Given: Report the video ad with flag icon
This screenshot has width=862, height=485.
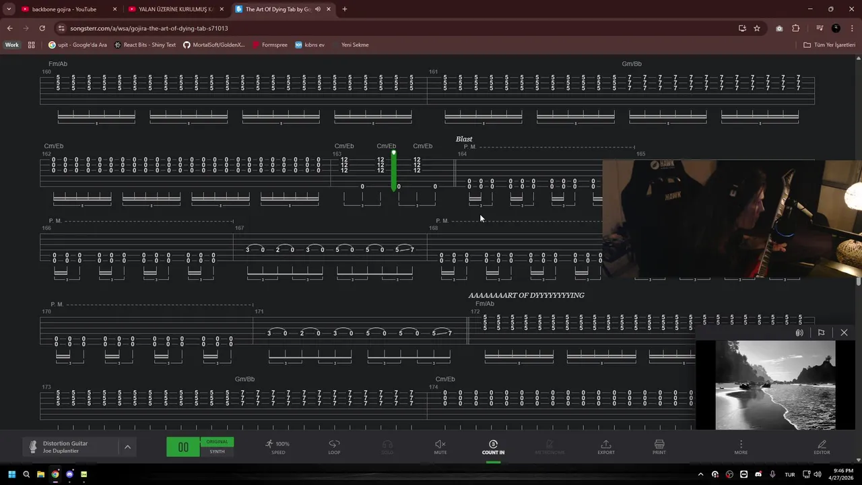Looking at the screenshot, I should coord(821,333).
